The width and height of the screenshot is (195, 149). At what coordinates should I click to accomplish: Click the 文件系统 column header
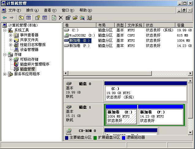(135, 25)
